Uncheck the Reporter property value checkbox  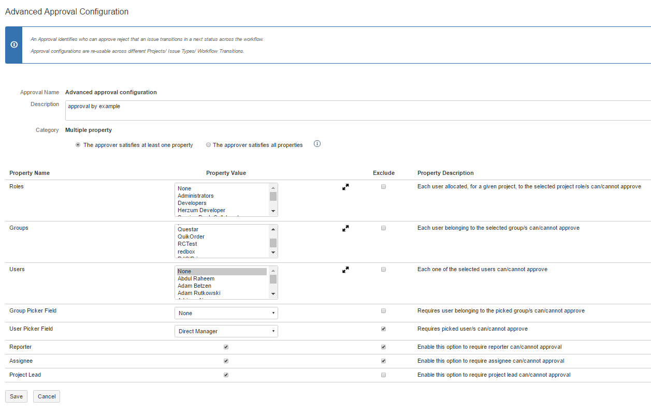point(226,347)
